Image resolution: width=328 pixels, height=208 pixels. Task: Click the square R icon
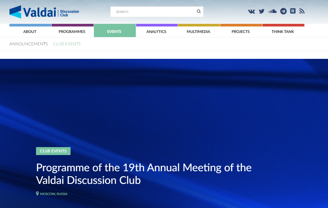pyautogui.click(x=293, y=11)
